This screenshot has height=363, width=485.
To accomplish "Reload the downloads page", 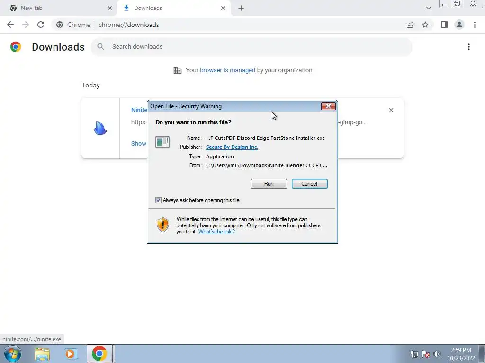I will pos(41,25).
